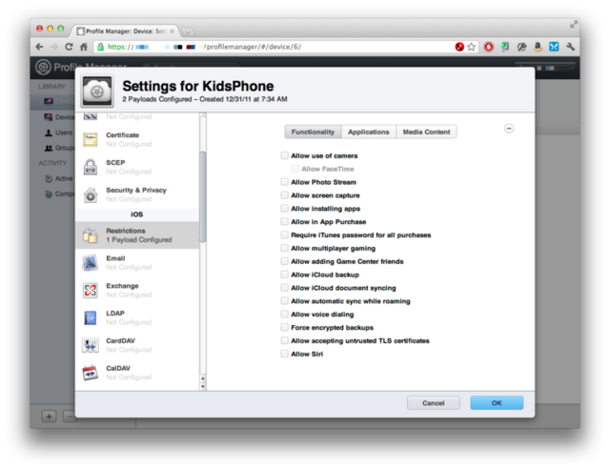Toggle Allow Siri checkbox
Image resolution: width=610 pixels, height=470 pixels.
pyautogui.click(x=284, y=354)
